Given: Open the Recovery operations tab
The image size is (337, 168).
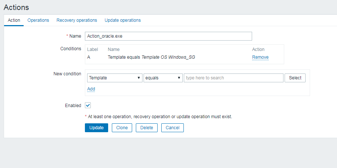Looking at the screenshot, I should click(77, 20).
